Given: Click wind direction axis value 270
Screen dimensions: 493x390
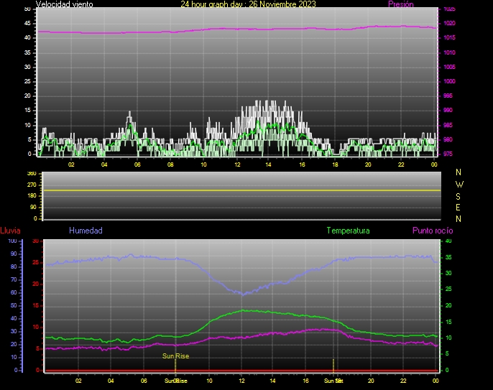Looking at the screenshot, I should point(32,185).
